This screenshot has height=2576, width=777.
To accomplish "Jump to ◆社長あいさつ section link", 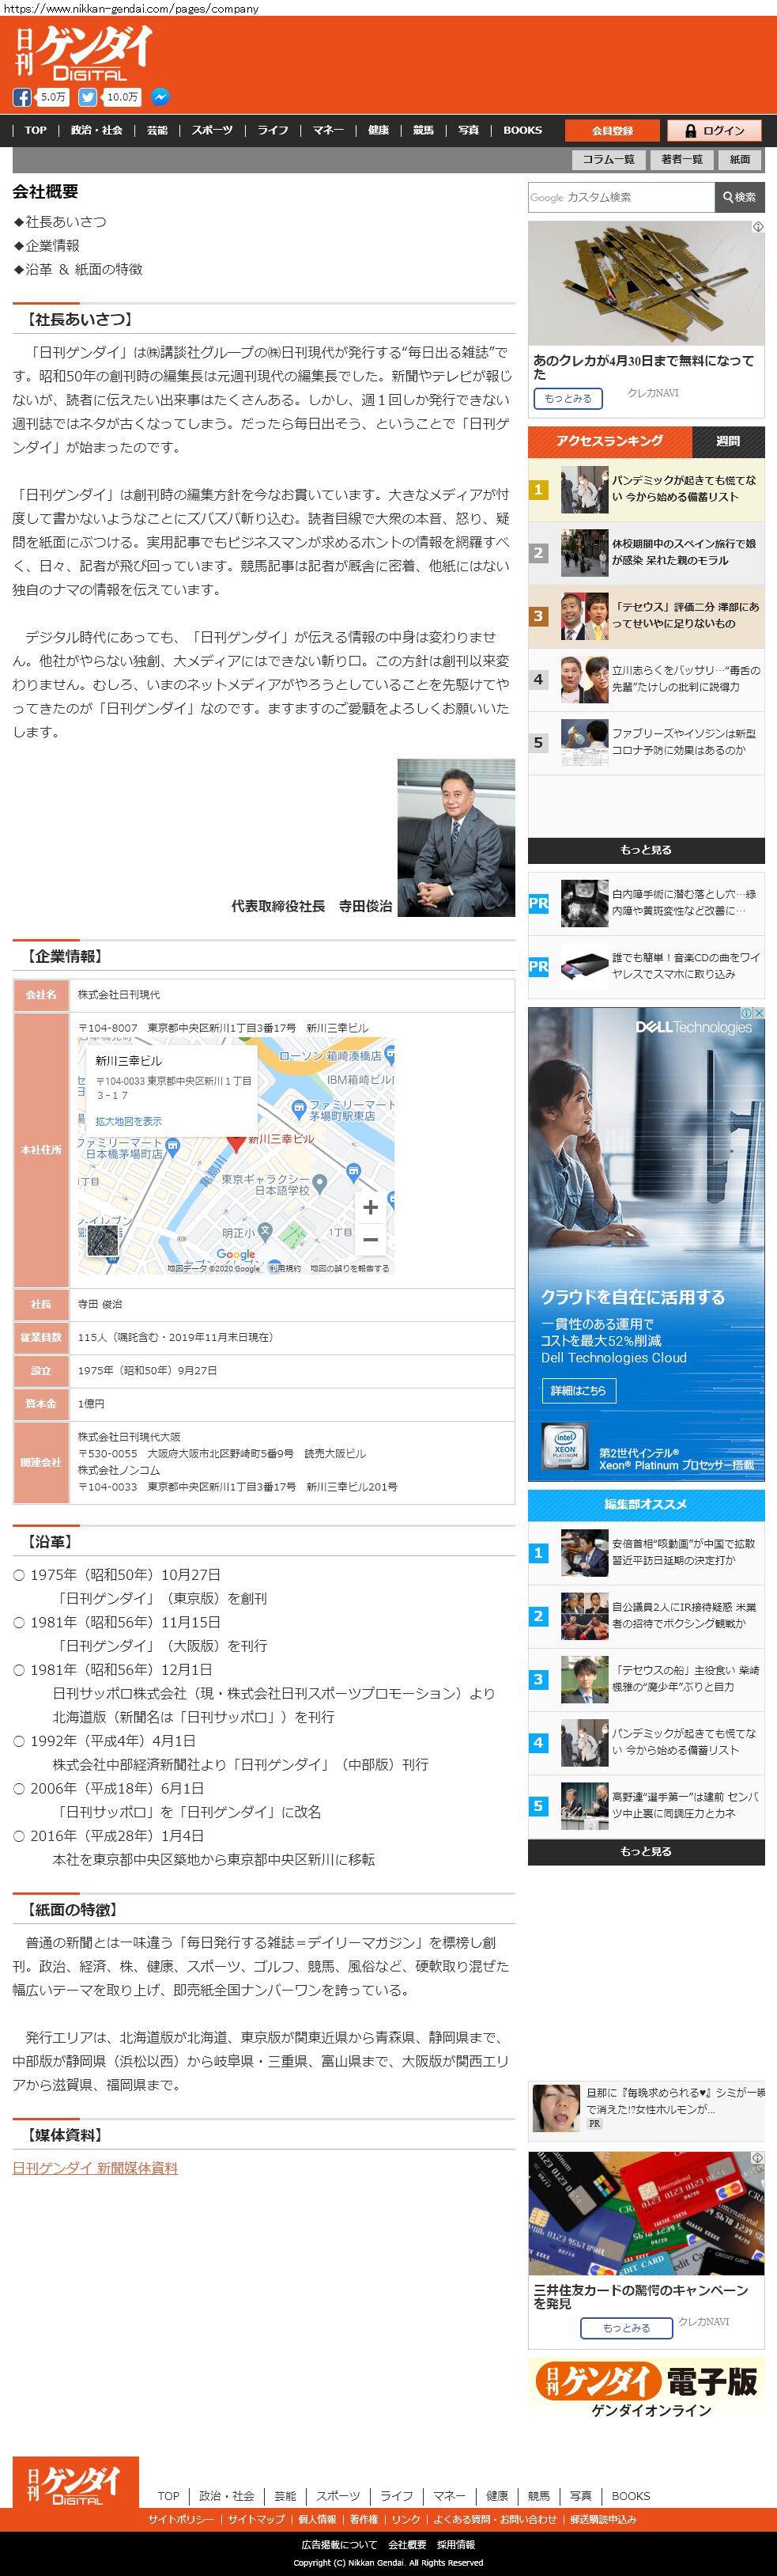I will click(x=60, y=222).
